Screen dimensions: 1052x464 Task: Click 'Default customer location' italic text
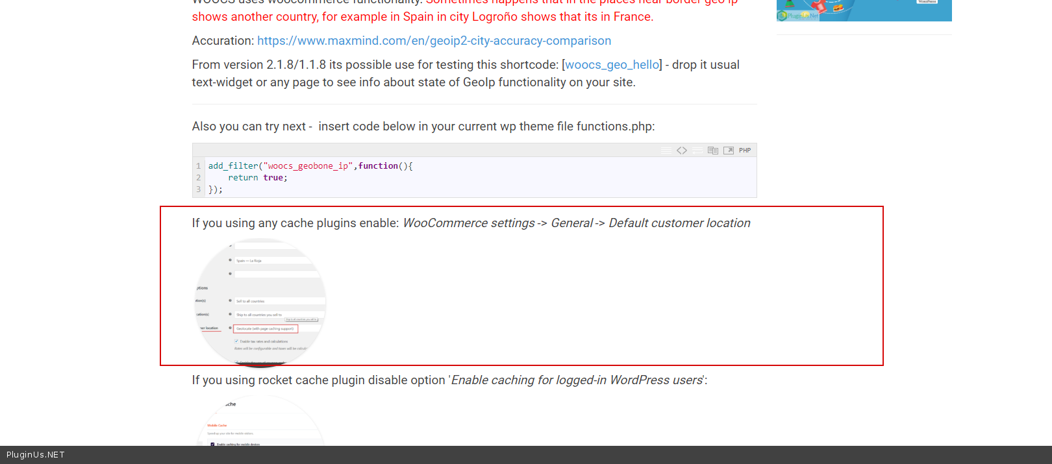pos(679,223)
